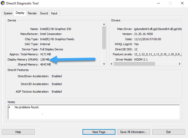This screenshot has height=138, width=188.
Task: Click the 'Intel Corporation' manufacturer value
Action: pos(51,34)
